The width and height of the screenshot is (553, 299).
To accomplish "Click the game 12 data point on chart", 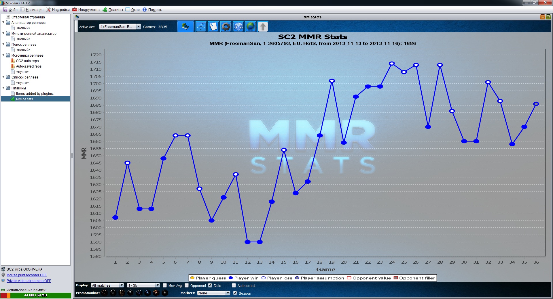I will click(x=247, y=242).
